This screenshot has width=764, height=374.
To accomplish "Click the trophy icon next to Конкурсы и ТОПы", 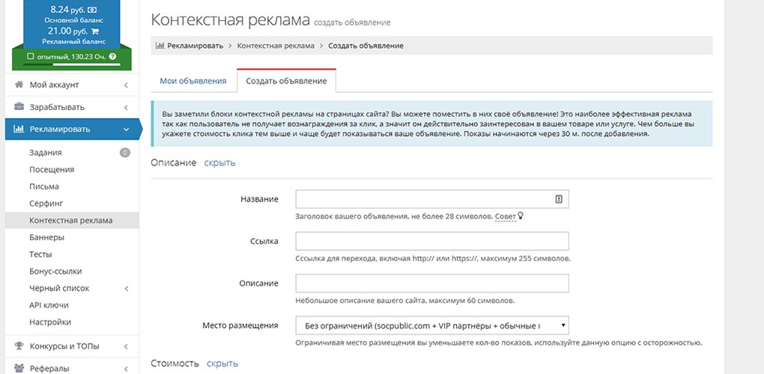I will tap(19, 346).
